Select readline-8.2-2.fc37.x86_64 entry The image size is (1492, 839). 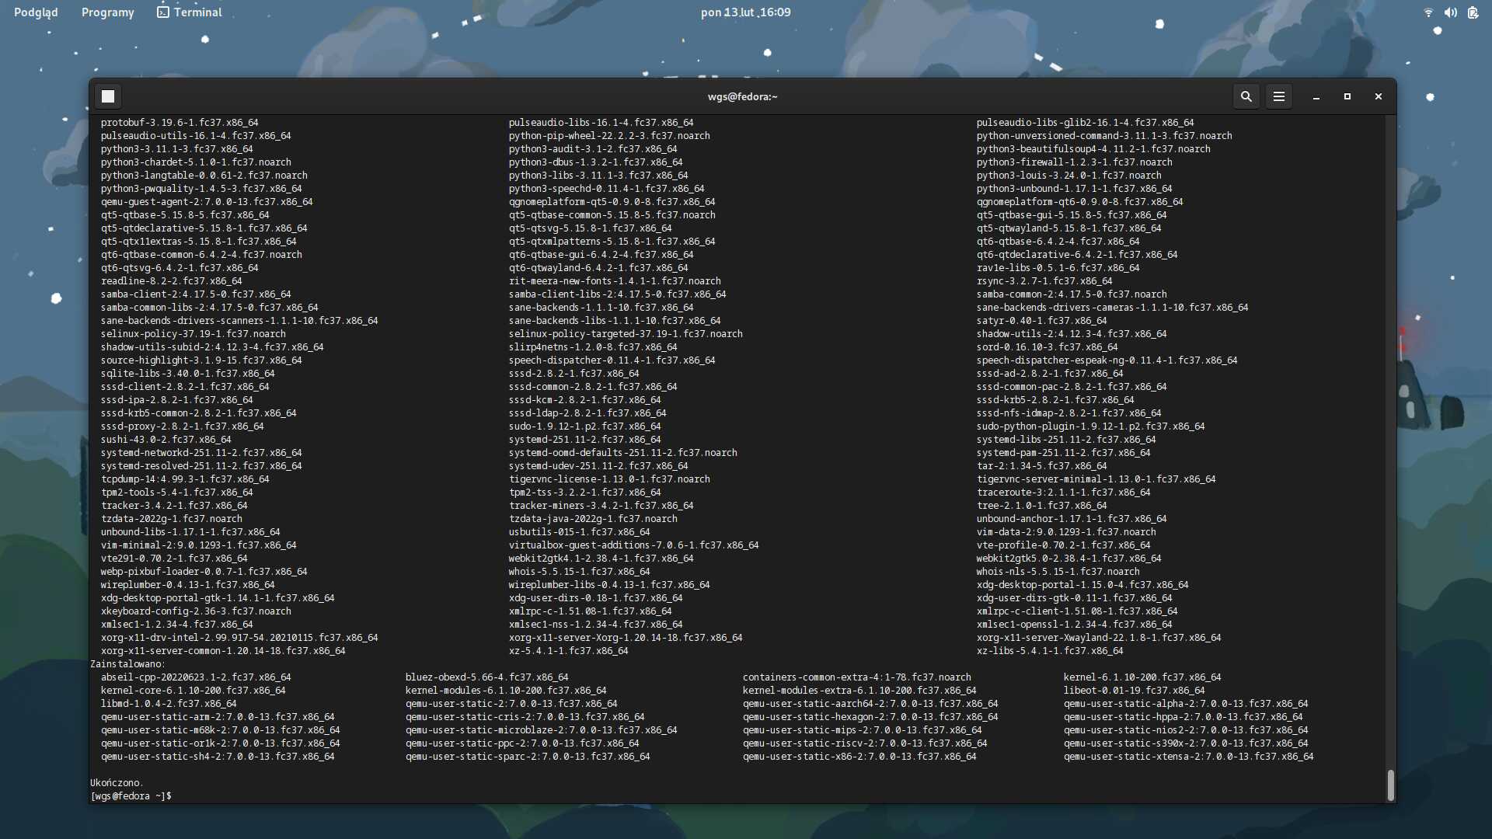coord(172,281)
